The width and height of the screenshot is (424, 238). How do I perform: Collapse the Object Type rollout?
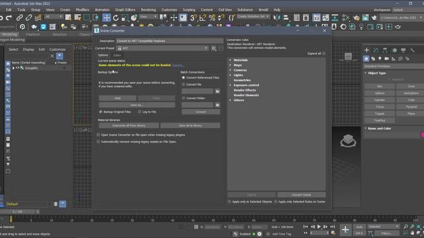click(x=366, y=73)
